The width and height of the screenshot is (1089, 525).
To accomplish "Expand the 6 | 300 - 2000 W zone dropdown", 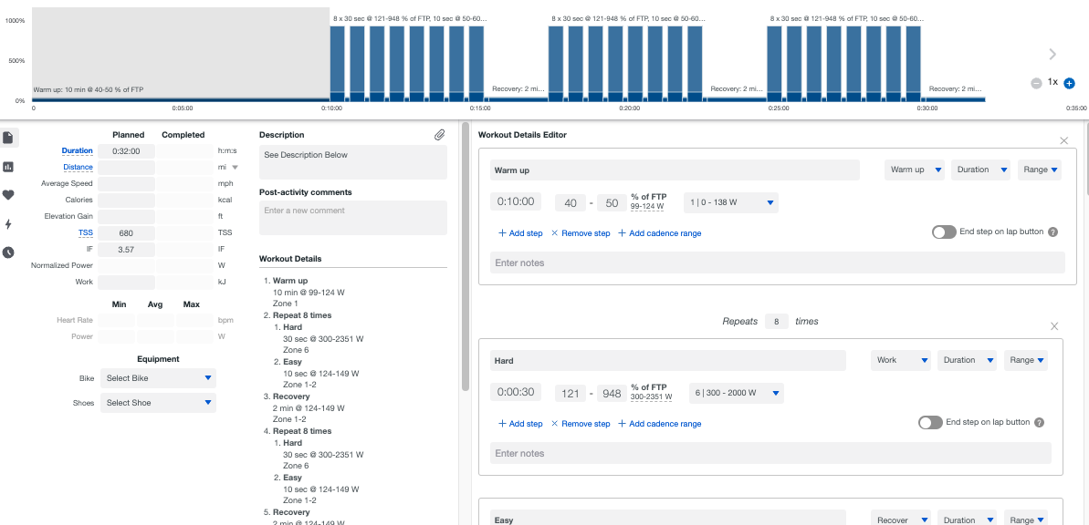I will tap(736, 393).
